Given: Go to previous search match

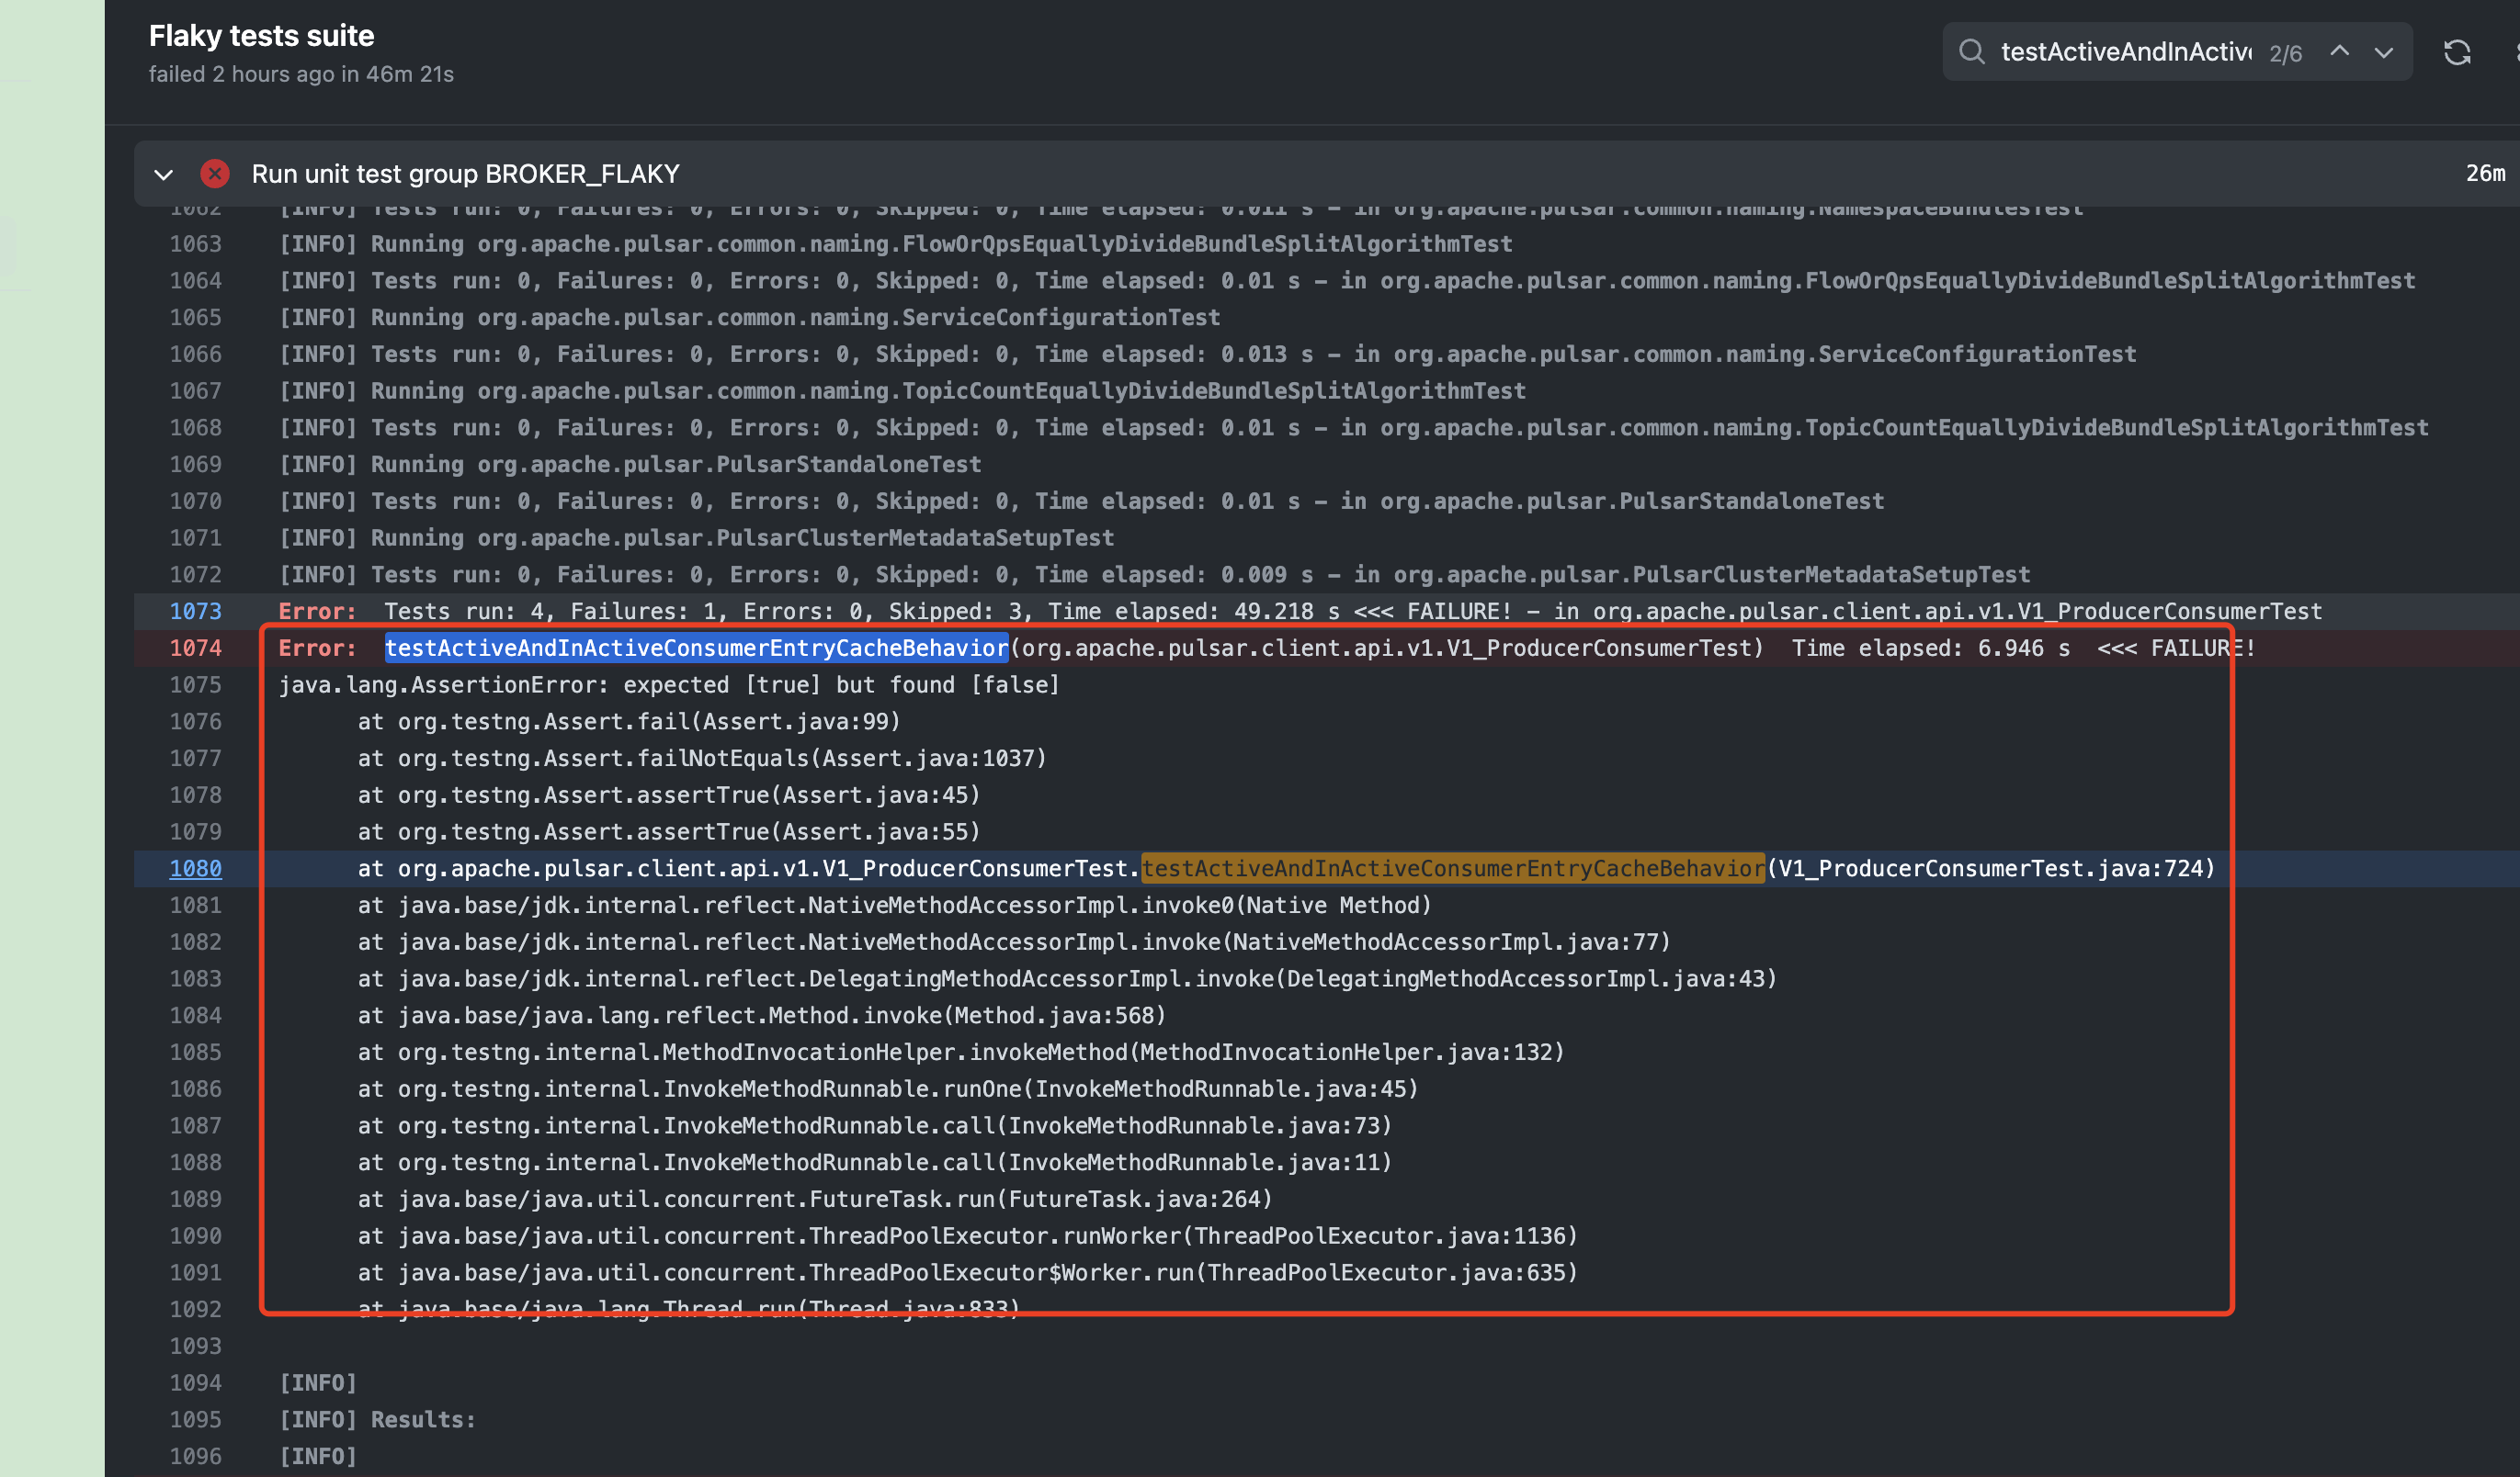Looking at the screenshot, I should [2339, 52].
